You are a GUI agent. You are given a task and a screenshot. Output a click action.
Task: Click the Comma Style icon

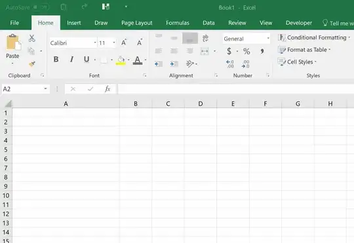[x=262, y=51]
